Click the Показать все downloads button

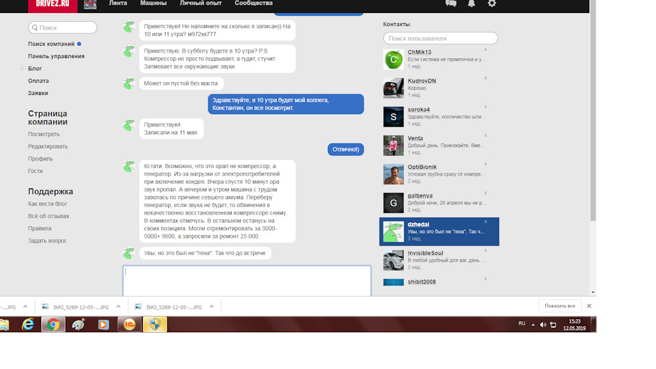tap(561, 306)
